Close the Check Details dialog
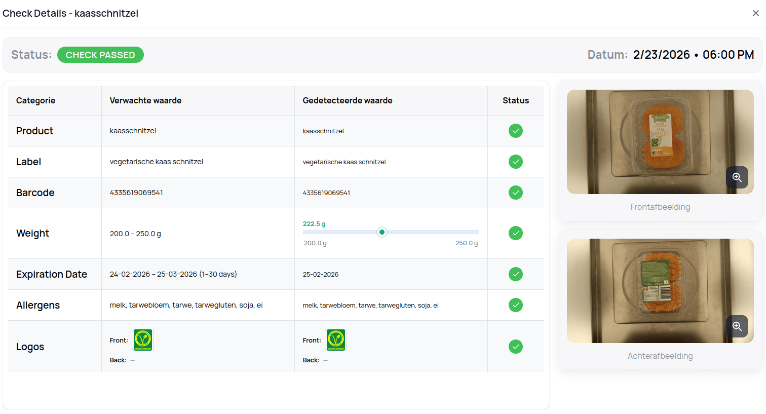 point(755,13)
